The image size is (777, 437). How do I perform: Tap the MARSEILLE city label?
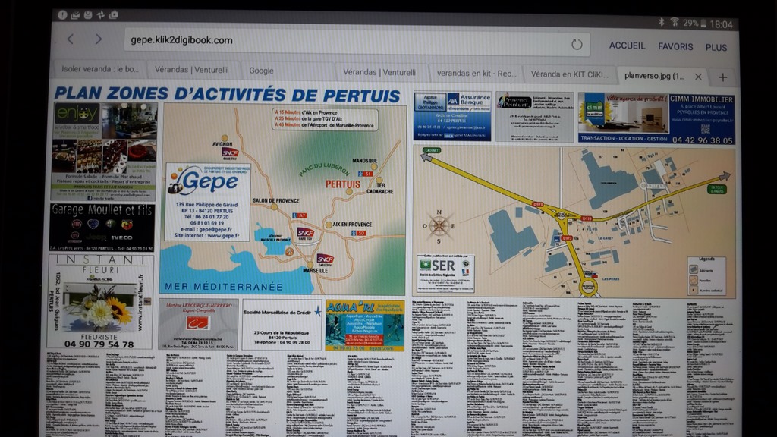click(315, 271)
